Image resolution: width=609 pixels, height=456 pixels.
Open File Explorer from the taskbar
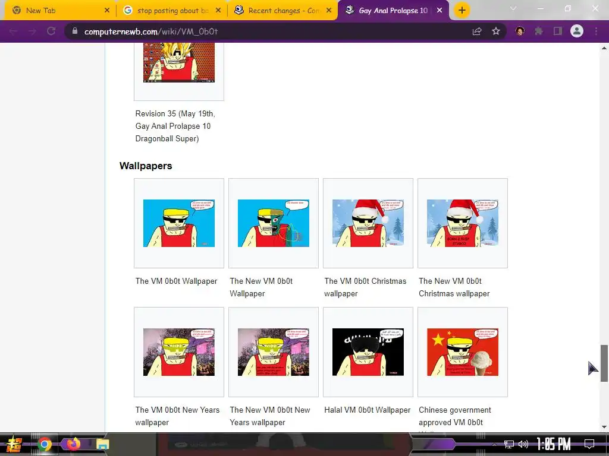[x=102, y=444]
